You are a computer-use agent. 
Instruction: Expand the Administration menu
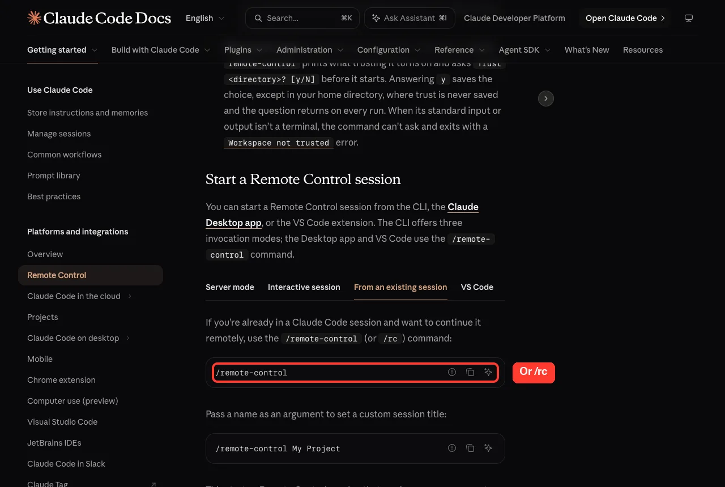pos(310,50)
